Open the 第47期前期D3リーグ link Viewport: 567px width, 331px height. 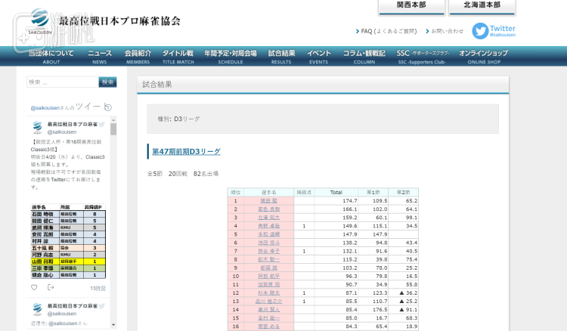[186, 151]
